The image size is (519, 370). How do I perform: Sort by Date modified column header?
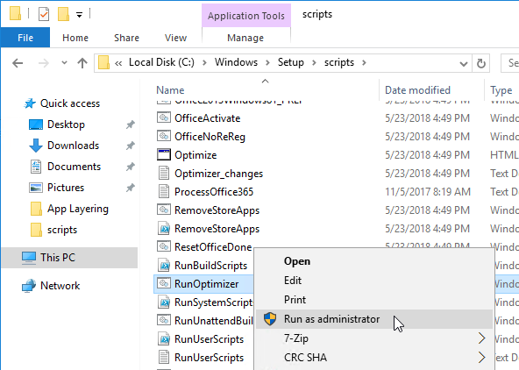pyautogui.click(x=417, y=90)
